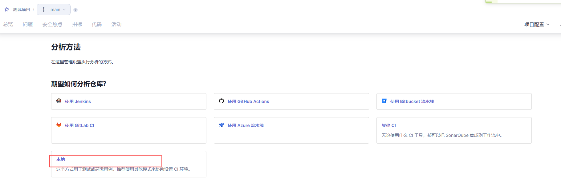Choose the 本地 analysis option
This screenshot has height=194, width=561.
click(x=129, y=164)
